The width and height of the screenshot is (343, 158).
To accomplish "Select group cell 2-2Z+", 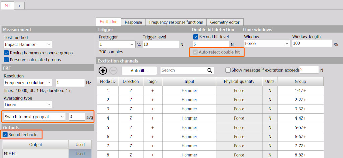I will point(300,100).
